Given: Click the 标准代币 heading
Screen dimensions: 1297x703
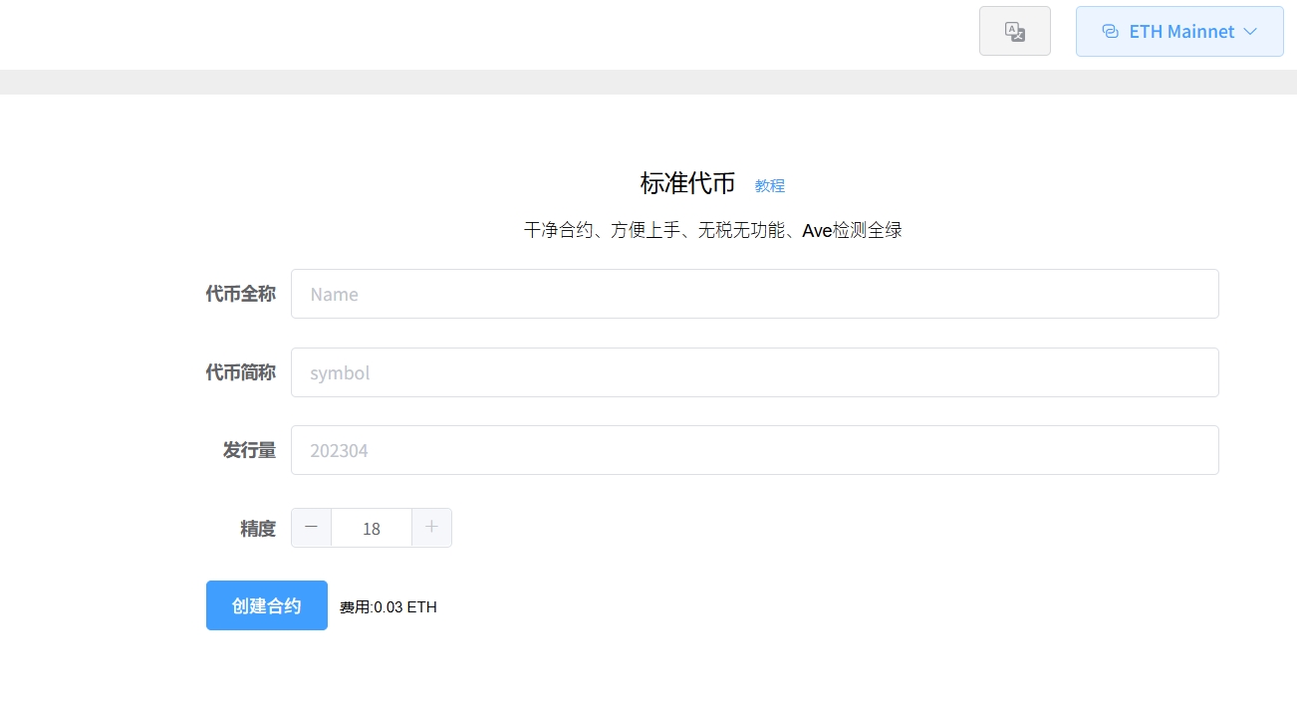Looking at the screenshot, I should click(687, 183).
